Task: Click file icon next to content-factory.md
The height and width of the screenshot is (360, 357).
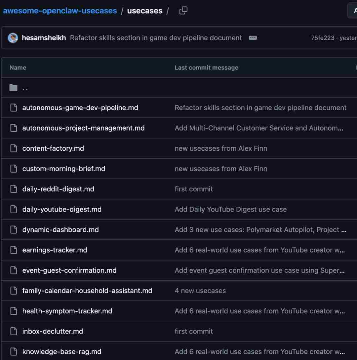Action: click(13, 148)
